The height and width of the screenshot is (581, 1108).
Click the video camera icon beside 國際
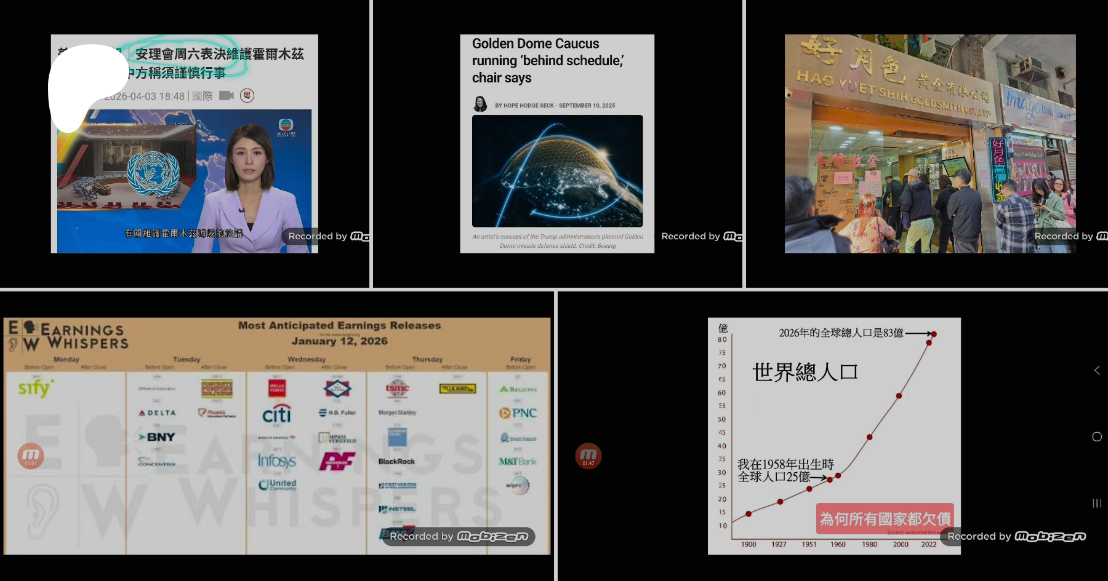click(x=227, y=96)
